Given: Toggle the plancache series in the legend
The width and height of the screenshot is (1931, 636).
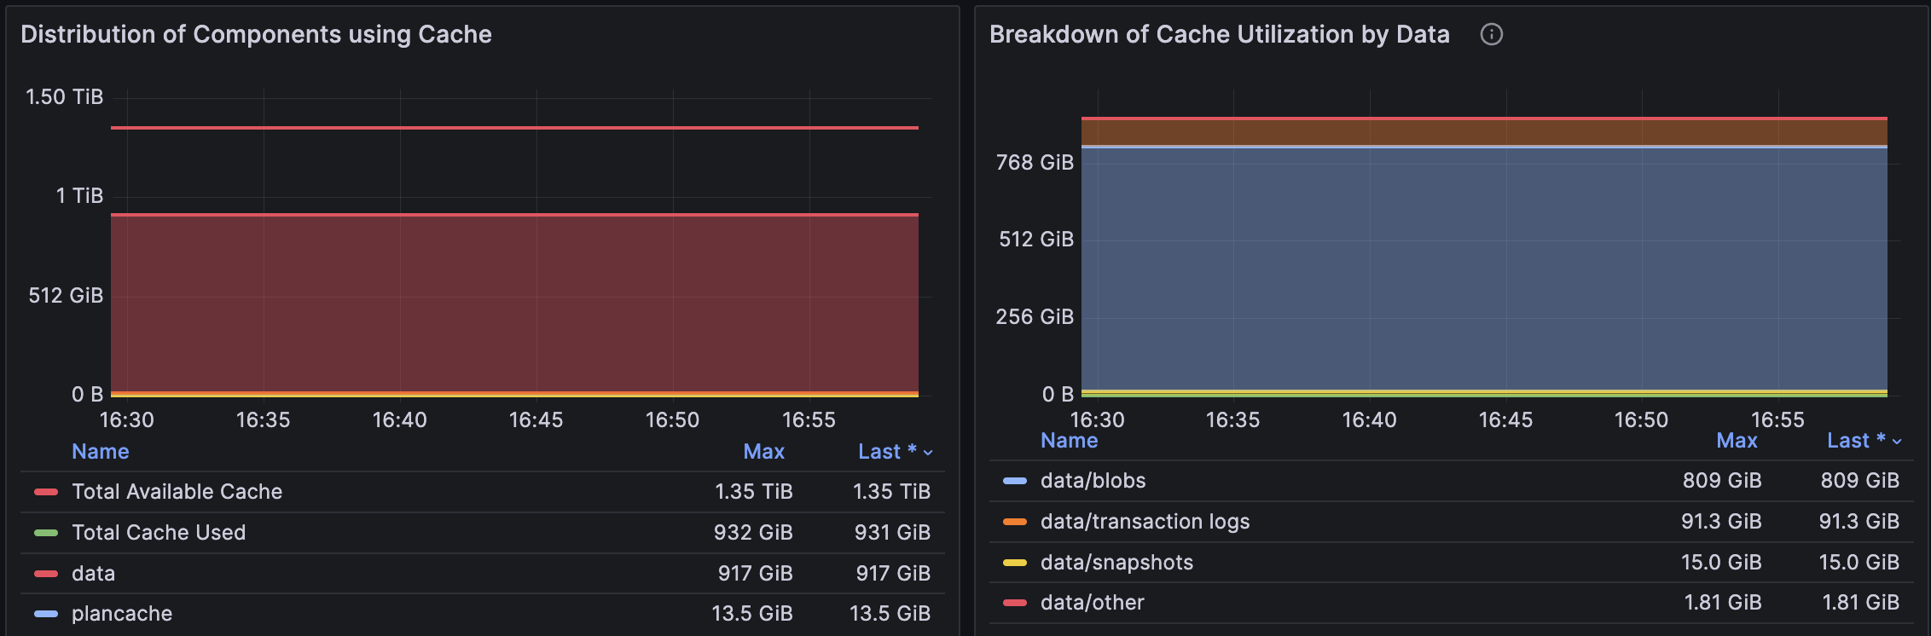Looking at the screenshot, I should coord(122,614).
